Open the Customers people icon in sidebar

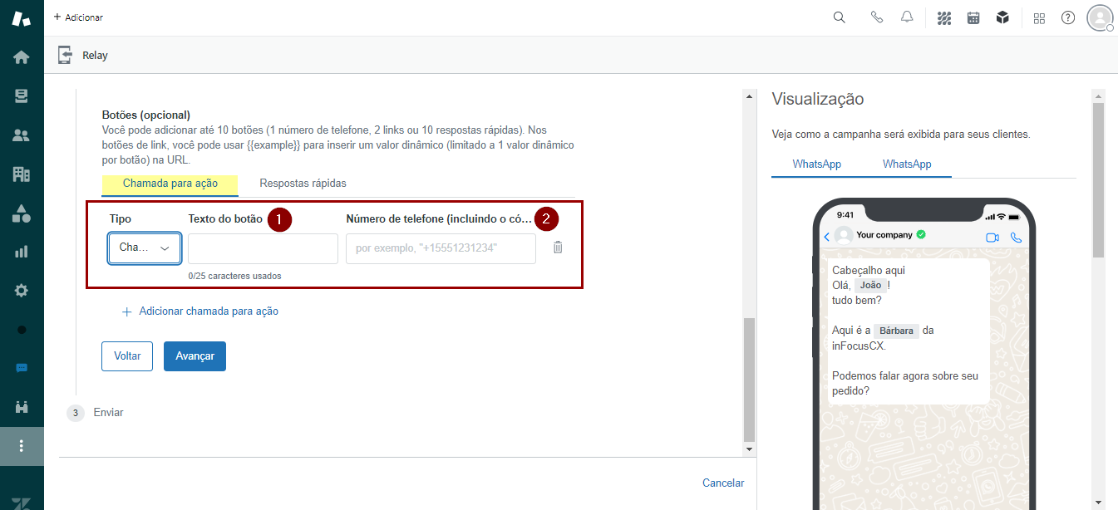point(22,135)
